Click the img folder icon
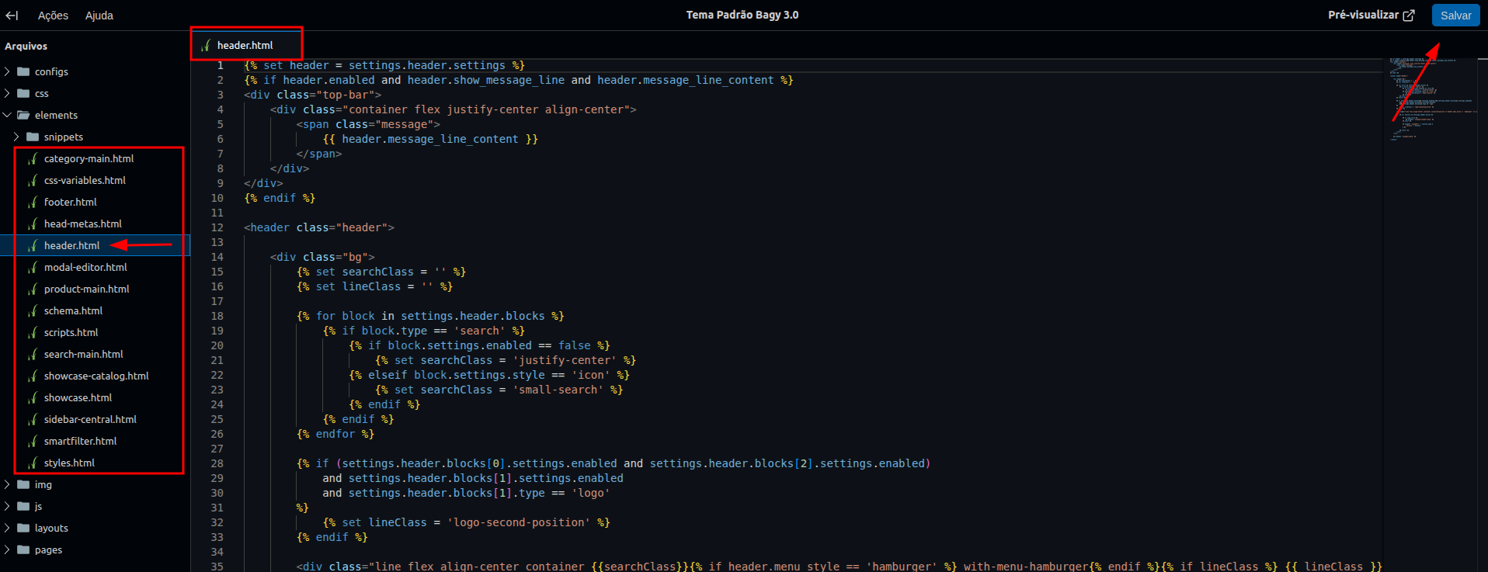Image resolution: width=1488 pixels, height=572 pixels. point(23,484)
